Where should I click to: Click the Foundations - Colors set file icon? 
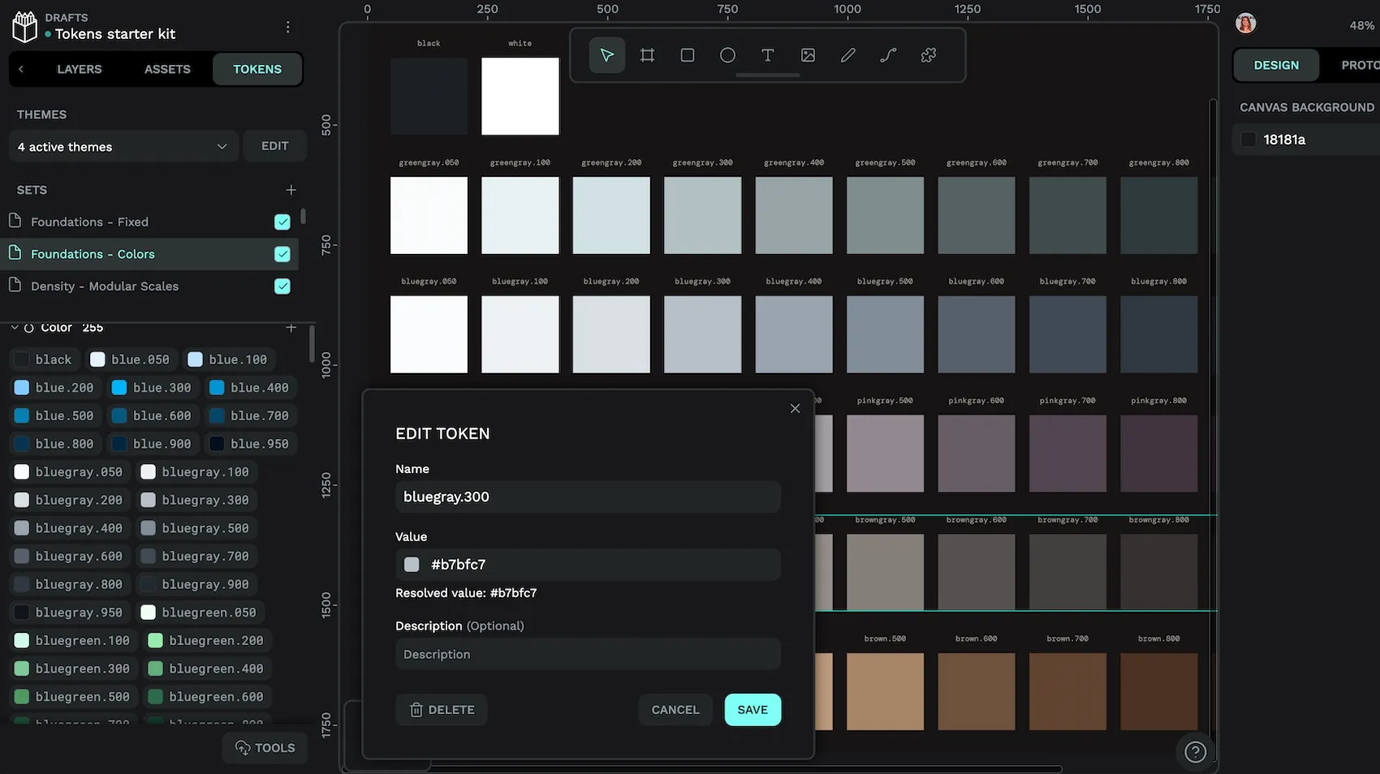point(15,253)
